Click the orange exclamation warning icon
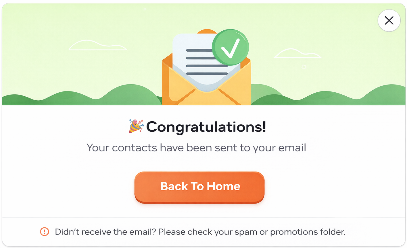 click(x=45, y=232)
